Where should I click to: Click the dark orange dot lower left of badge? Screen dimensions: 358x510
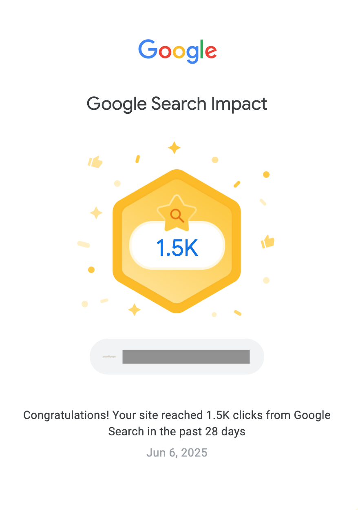point(91,270)
